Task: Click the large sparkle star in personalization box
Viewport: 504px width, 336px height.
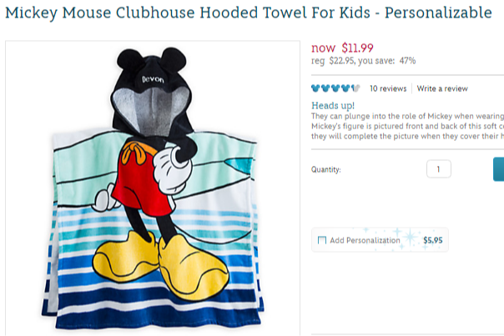Action: pyautogui.click(x=410, y=238)
